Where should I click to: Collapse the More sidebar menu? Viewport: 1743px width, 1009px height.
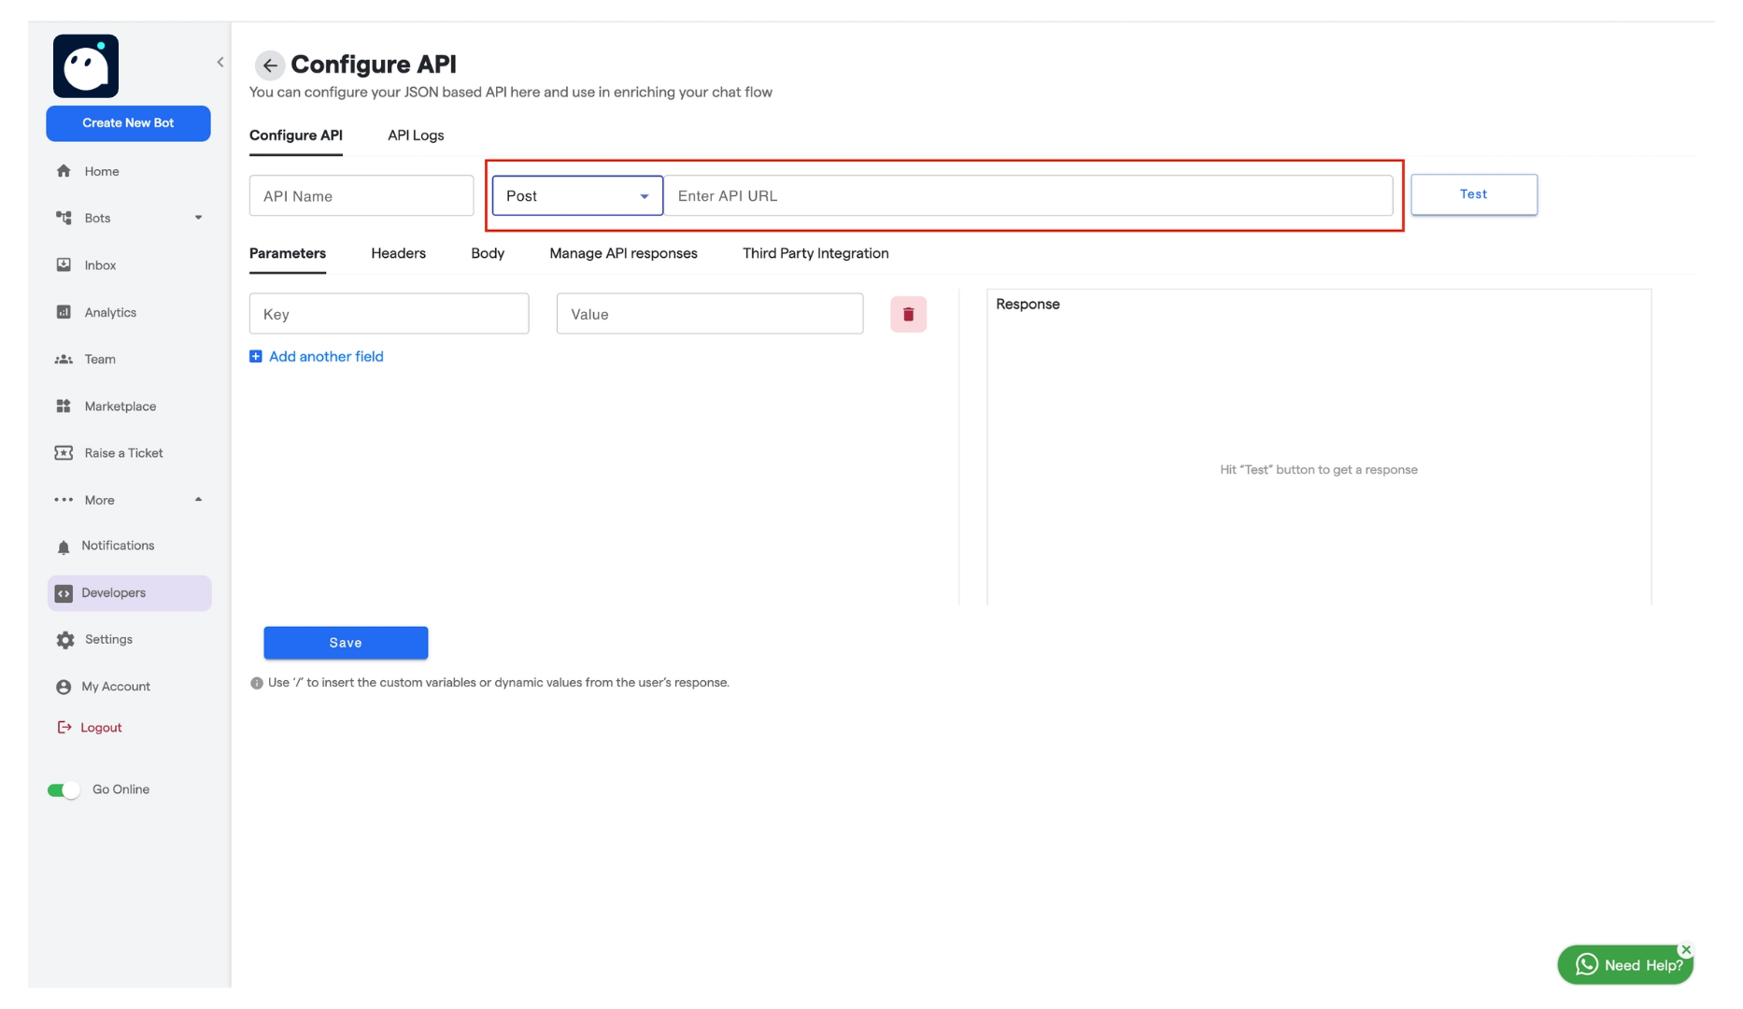(x=198, y=500)
